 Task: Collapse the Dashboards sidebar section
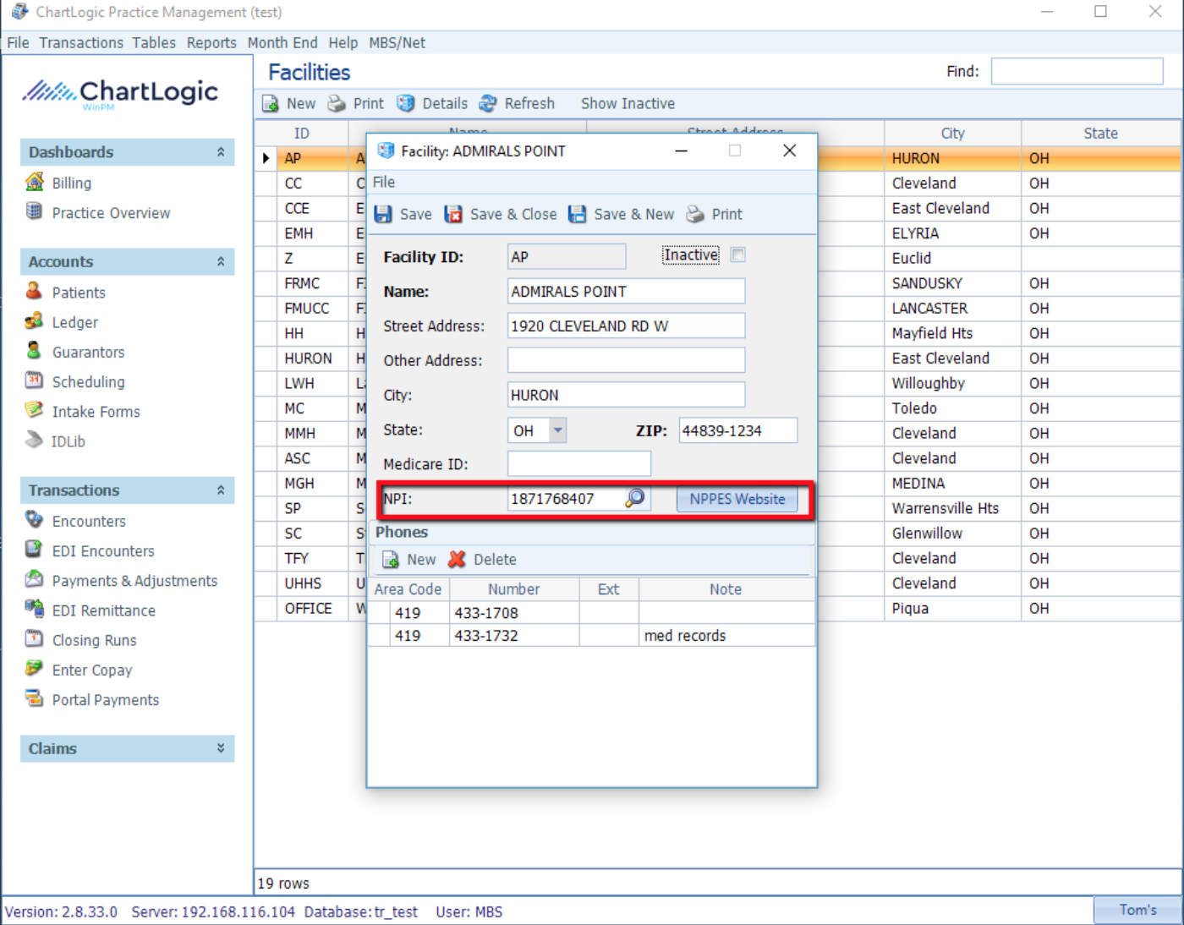(x=221, y=152)
